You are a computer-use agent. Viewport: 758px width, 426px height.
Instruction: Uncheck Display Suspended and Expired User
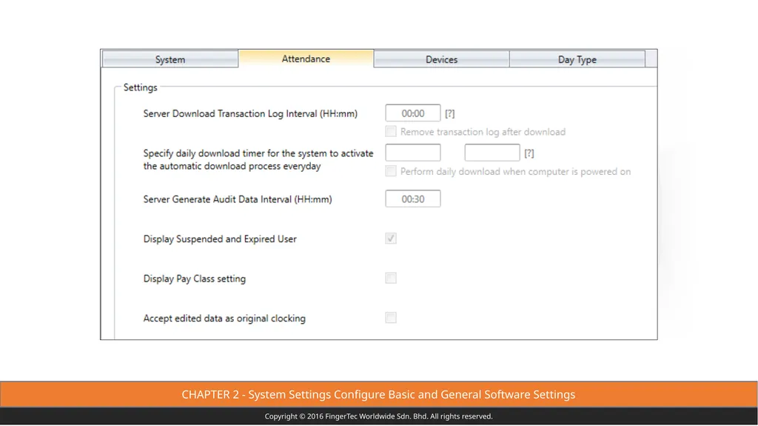point(391,238)
